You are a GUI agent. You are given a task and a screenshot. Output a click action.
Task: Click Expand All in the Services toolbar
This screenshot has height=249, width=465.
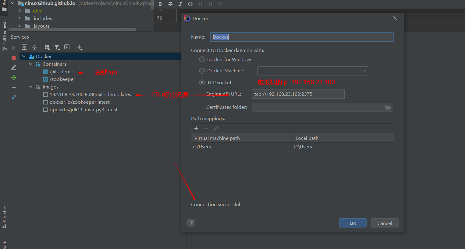[x=24, y=47]
